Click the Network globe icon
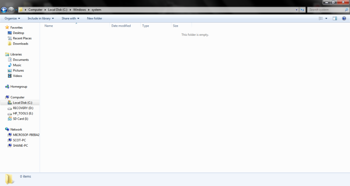 [x=7, y=129]
